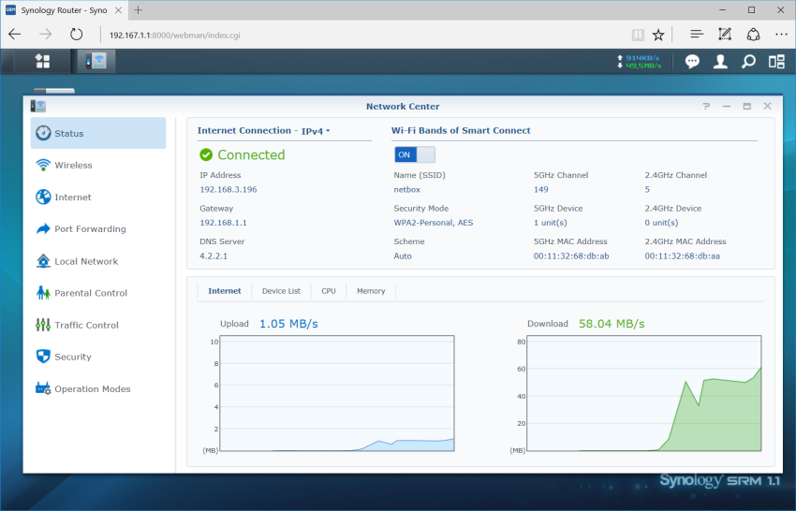Image resolution: width=796 pixels, height=511 pixels.
Task: Click the browser Share icon
Action: tap(753, 35)
